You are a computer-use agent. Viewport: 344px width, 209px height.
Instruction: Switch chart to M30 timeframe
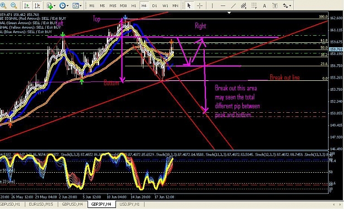(x=123, y=5)
